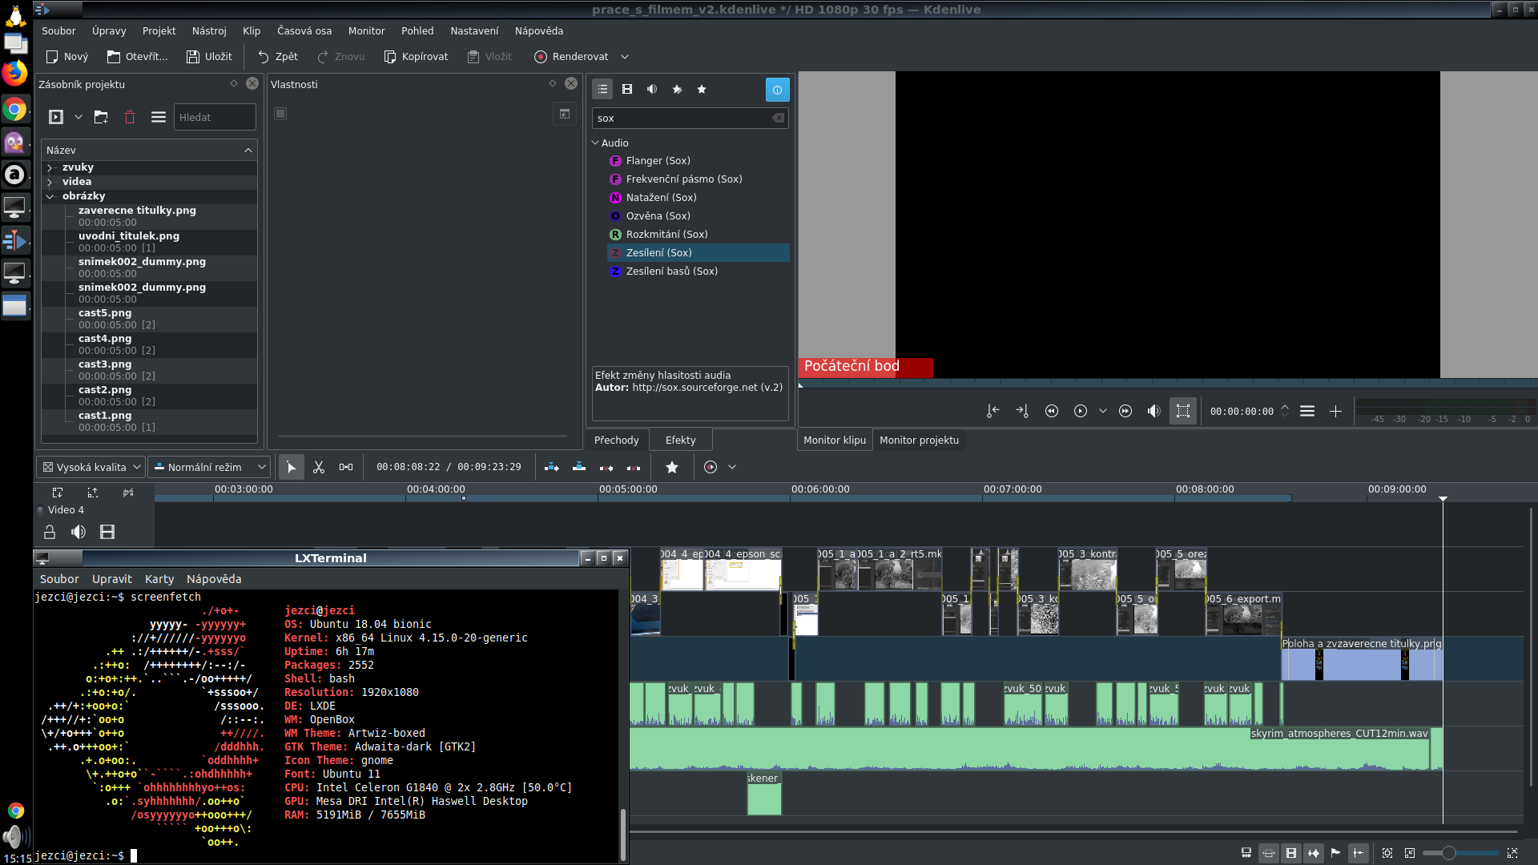1538x865 pixels.
Task: Show the main effects list view
Action: pyautogui.click(x=602, y=89)
